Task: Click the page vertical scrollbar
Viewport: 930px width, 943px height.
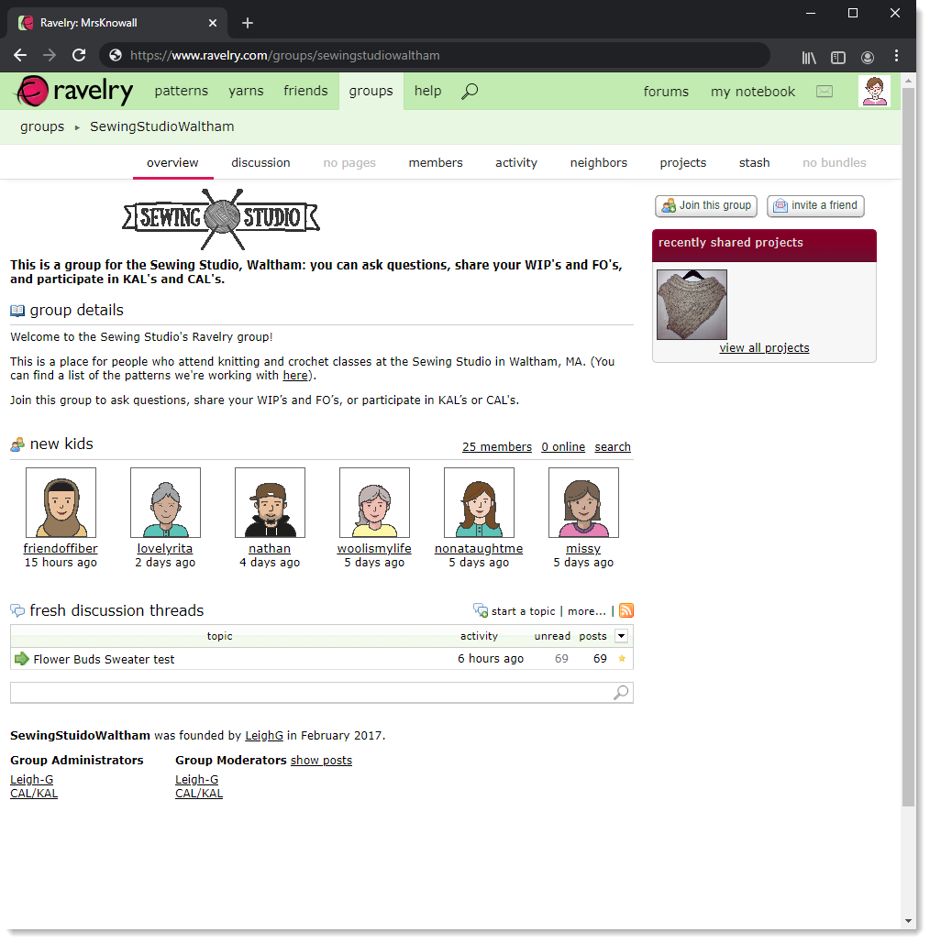Action: click(908, 446)
